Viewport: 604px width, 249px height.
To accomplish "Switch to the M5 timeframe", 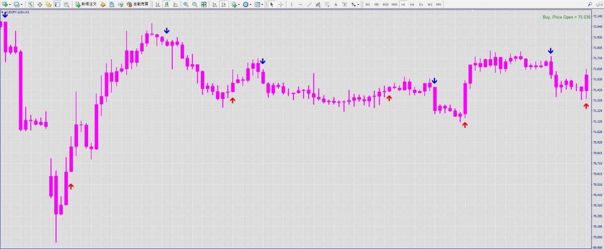I will pos(376,5).
